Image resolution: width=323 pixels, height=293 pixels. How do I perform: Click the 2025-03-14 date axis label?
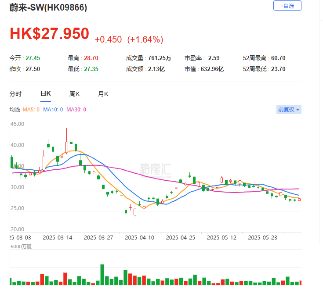click(58, 237)
